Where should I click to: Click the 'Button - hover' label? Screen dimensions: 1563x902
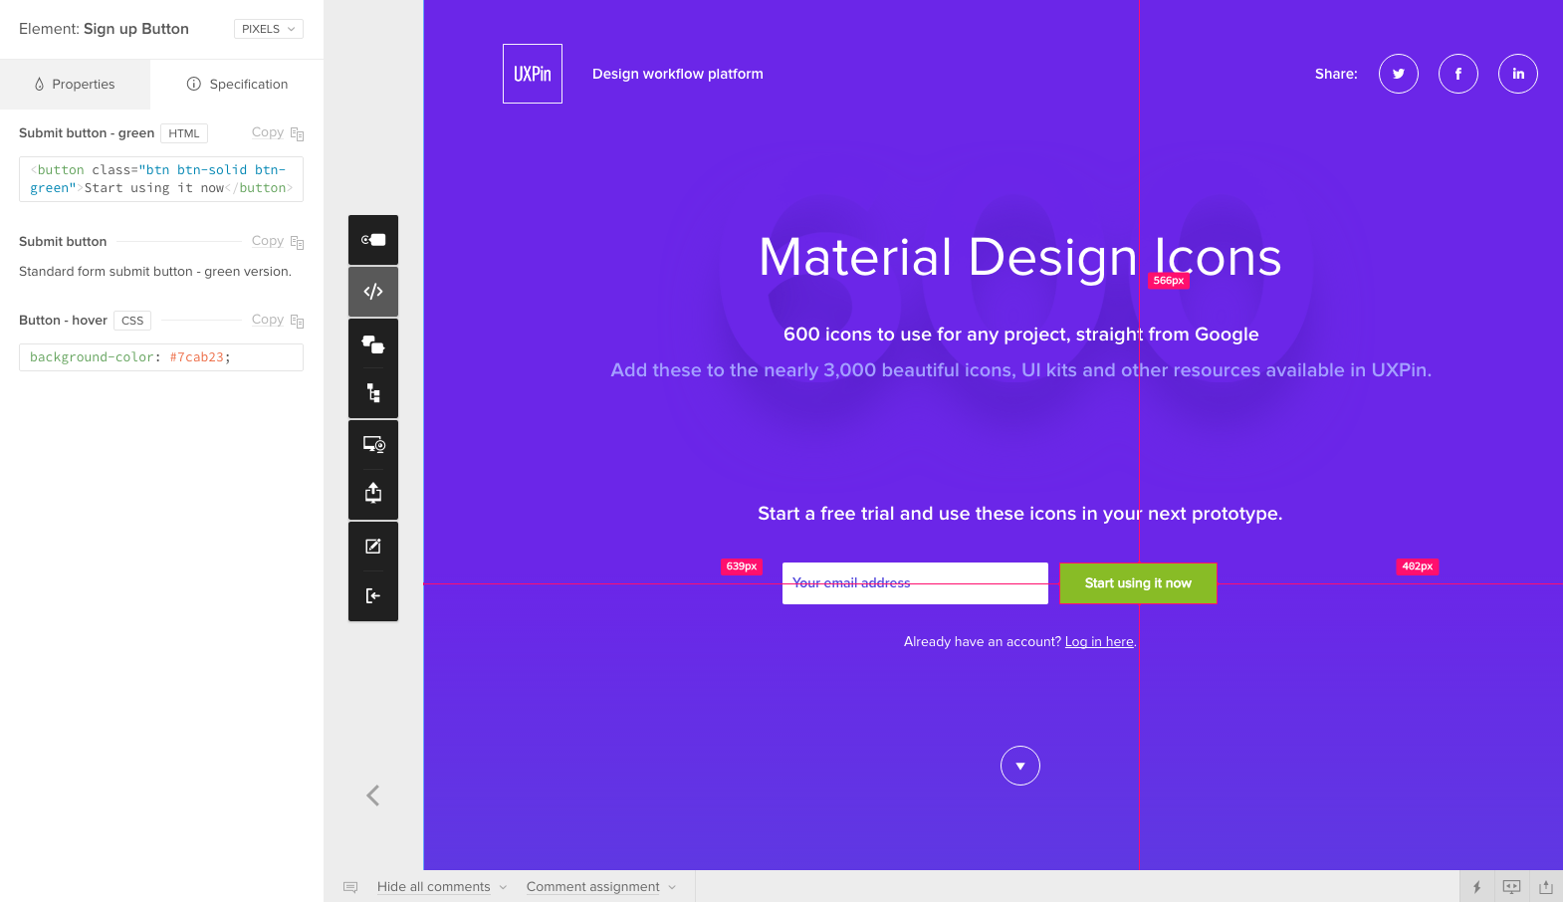tap(63, 321)
